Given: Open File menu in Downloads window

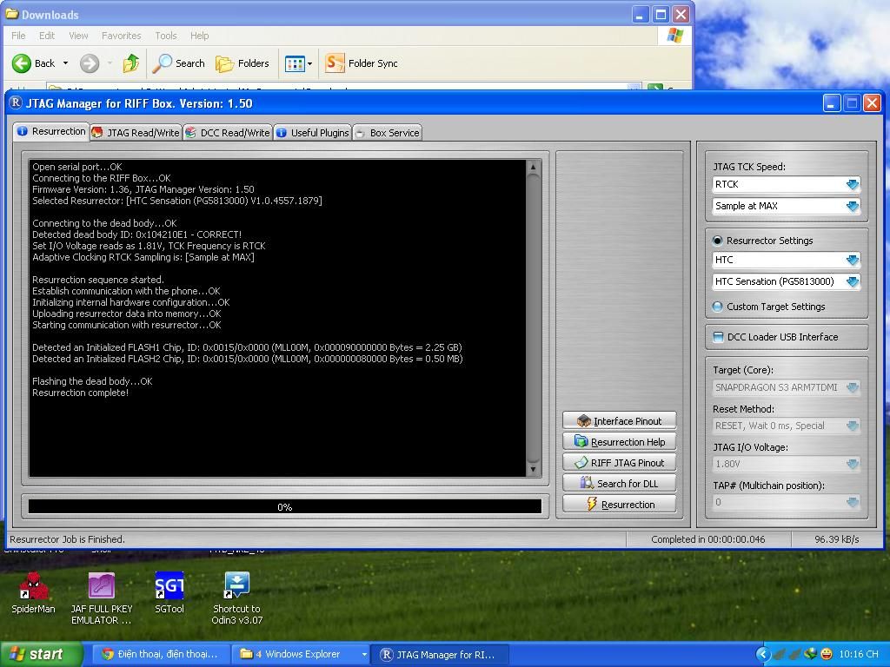Looking at the screenshot, I should [18, 36].
